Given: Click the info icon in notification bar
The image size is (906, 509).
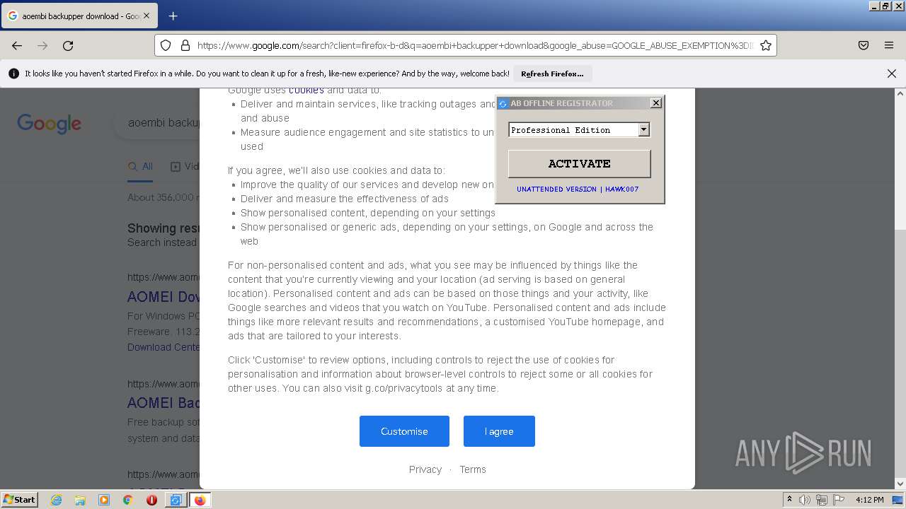Looking at the screenshot, I should click(13, 74).
